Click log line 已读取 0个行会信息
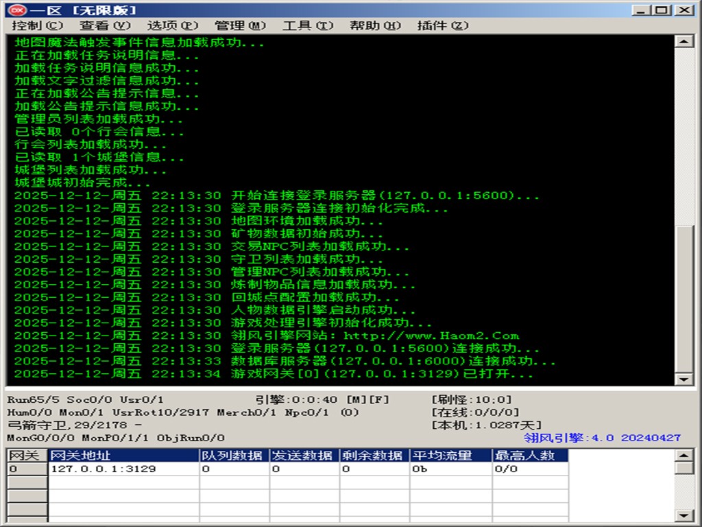Viewport: 702px width, 527px height. tap(99, 132)
